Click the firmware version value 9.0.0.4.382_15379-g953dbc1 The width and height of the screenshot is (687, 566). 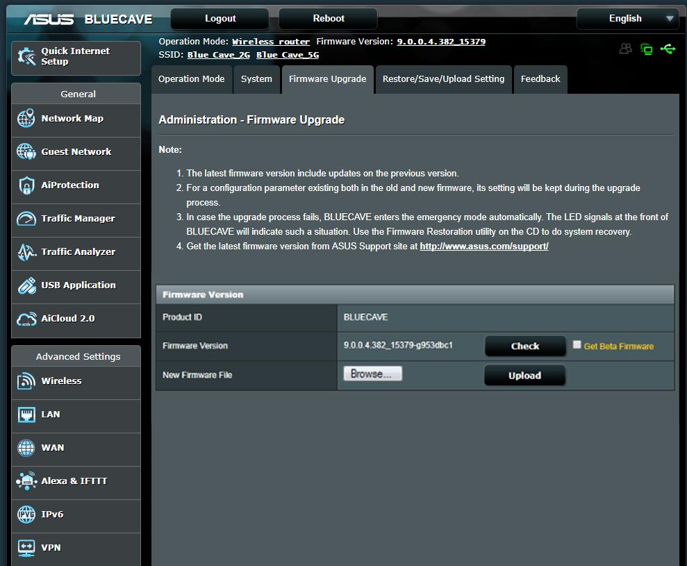(x=398, y=345)
